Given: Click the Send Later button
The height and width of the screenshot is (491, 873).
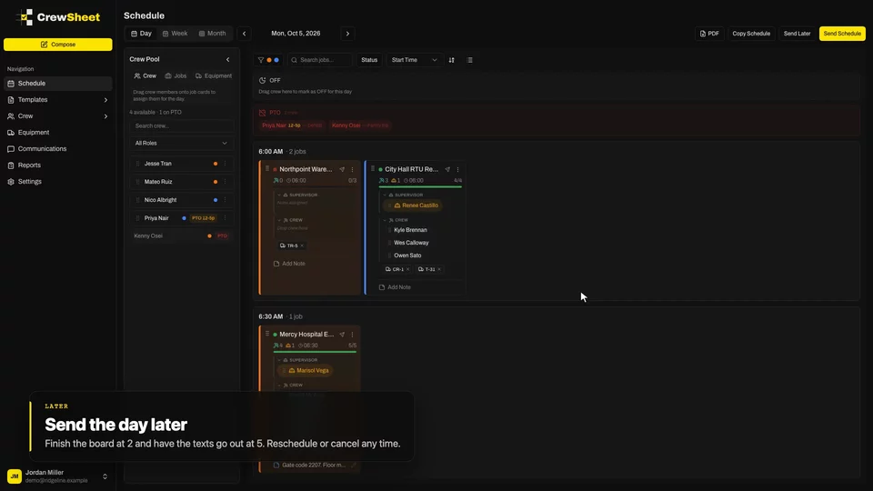Looking at the screenshot, I should coord(797,34).
